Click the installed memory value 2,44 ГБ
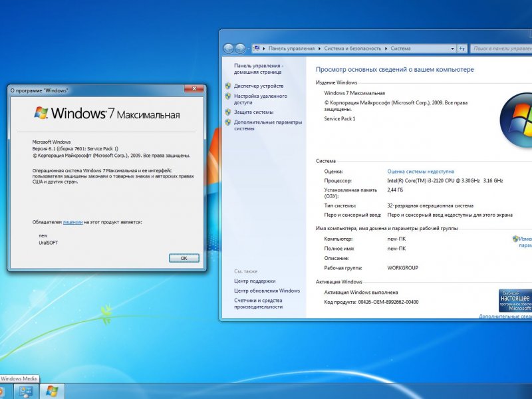Viewport: 532px width, 399px height. coord(395,190)
